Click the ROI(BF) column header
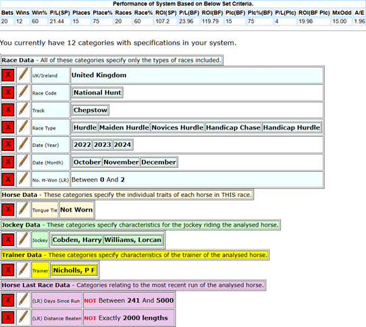The width and height of the screenshot is (366, 327). click(x=210, y=13)
